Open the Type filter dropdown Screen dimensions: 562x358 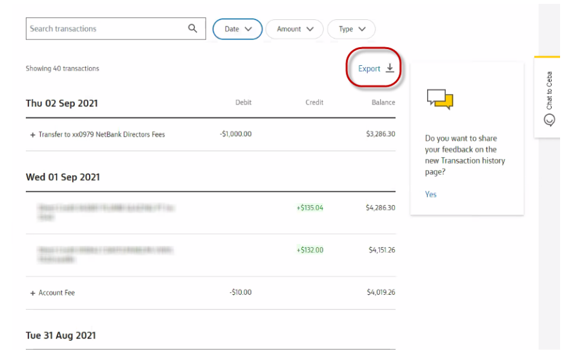pos(352,29)
